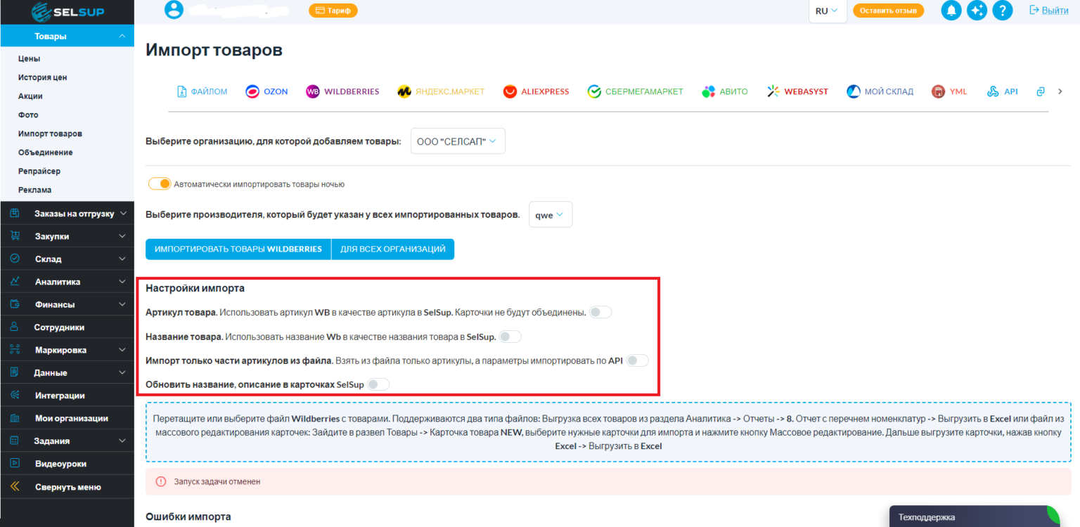This screenshot has height=527, width=1080.
Task: Expand the Аналитика sidebar section
Action: (67, 282)
